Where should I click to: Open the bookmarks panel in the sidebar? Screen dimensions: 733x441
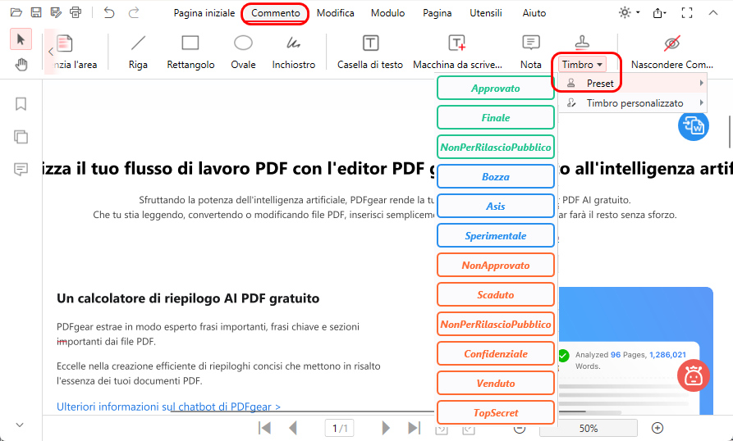pyautogui.click(x=21, y=103)
